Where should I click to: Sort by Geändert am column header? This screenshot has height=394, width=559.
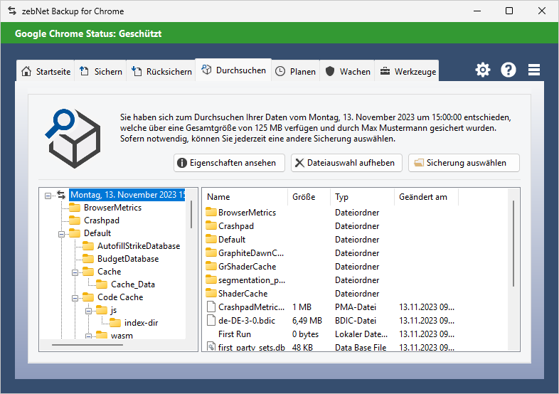pyautogui.click(x=426, y=197)
